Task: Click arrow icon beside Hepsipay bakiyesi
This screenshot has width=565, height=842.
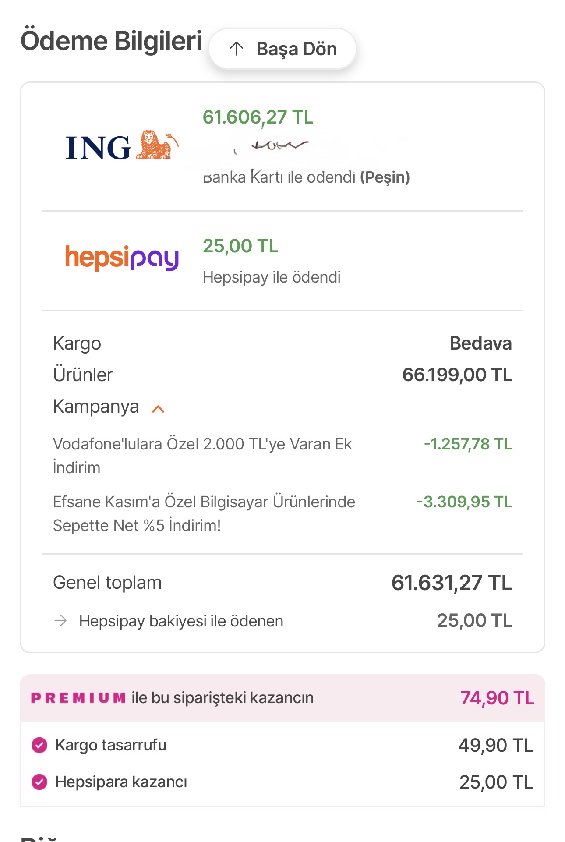Action: point(60,620)
